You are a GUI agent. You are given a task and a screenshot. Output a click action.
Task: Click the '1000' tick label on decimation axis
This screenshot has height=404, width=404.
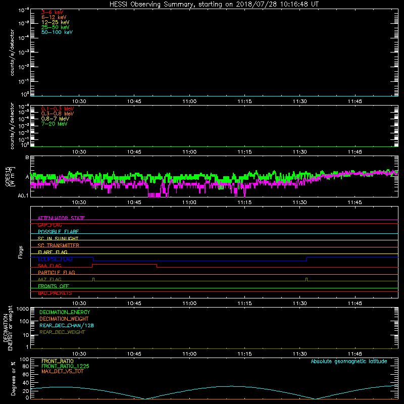(x=23, y=309)
